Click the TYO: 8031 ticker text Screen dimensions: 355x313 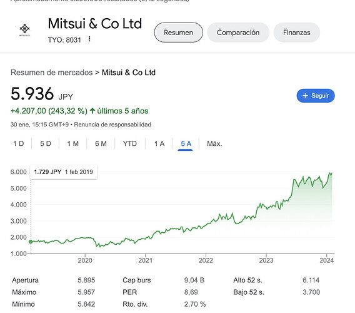tap(64, 40)
